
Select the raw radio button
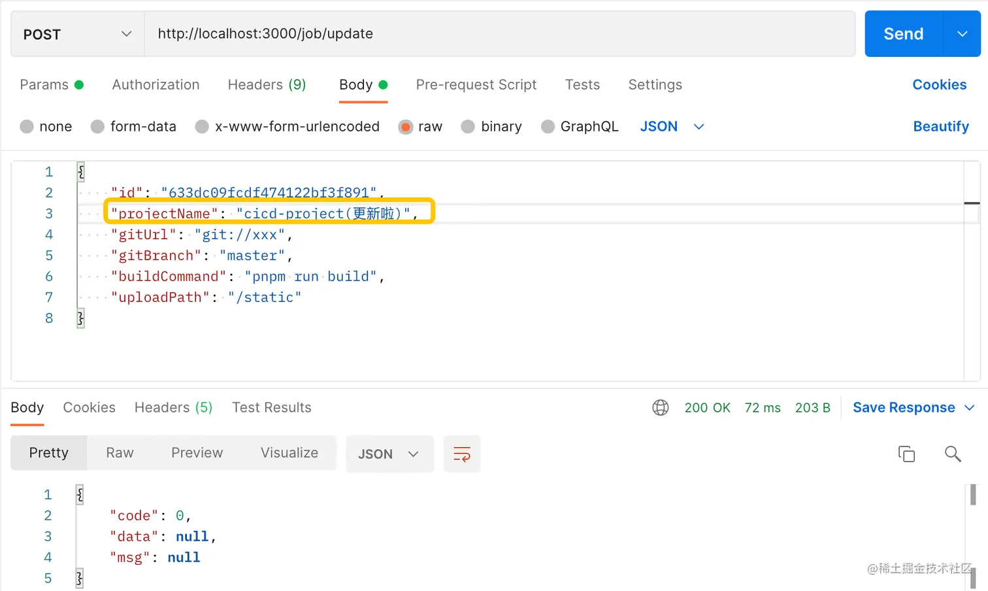click(406, 127)
